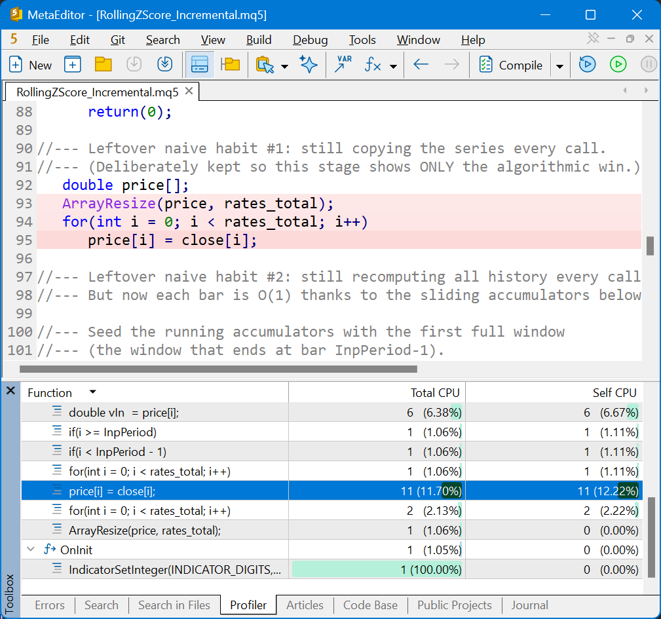
Task: Toggle the Toolbox panel view button
Action: 199,64
